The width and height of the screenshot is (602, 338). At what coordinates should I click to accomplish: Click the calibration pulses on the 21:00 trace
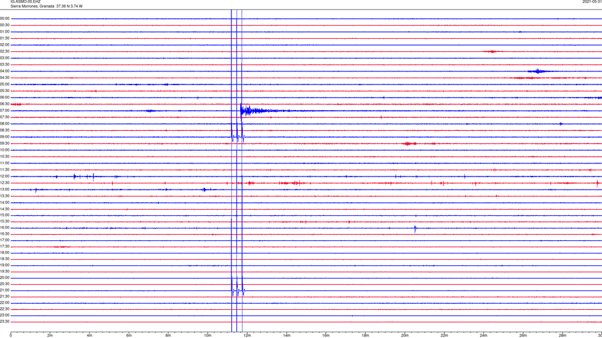coord(238,290)
